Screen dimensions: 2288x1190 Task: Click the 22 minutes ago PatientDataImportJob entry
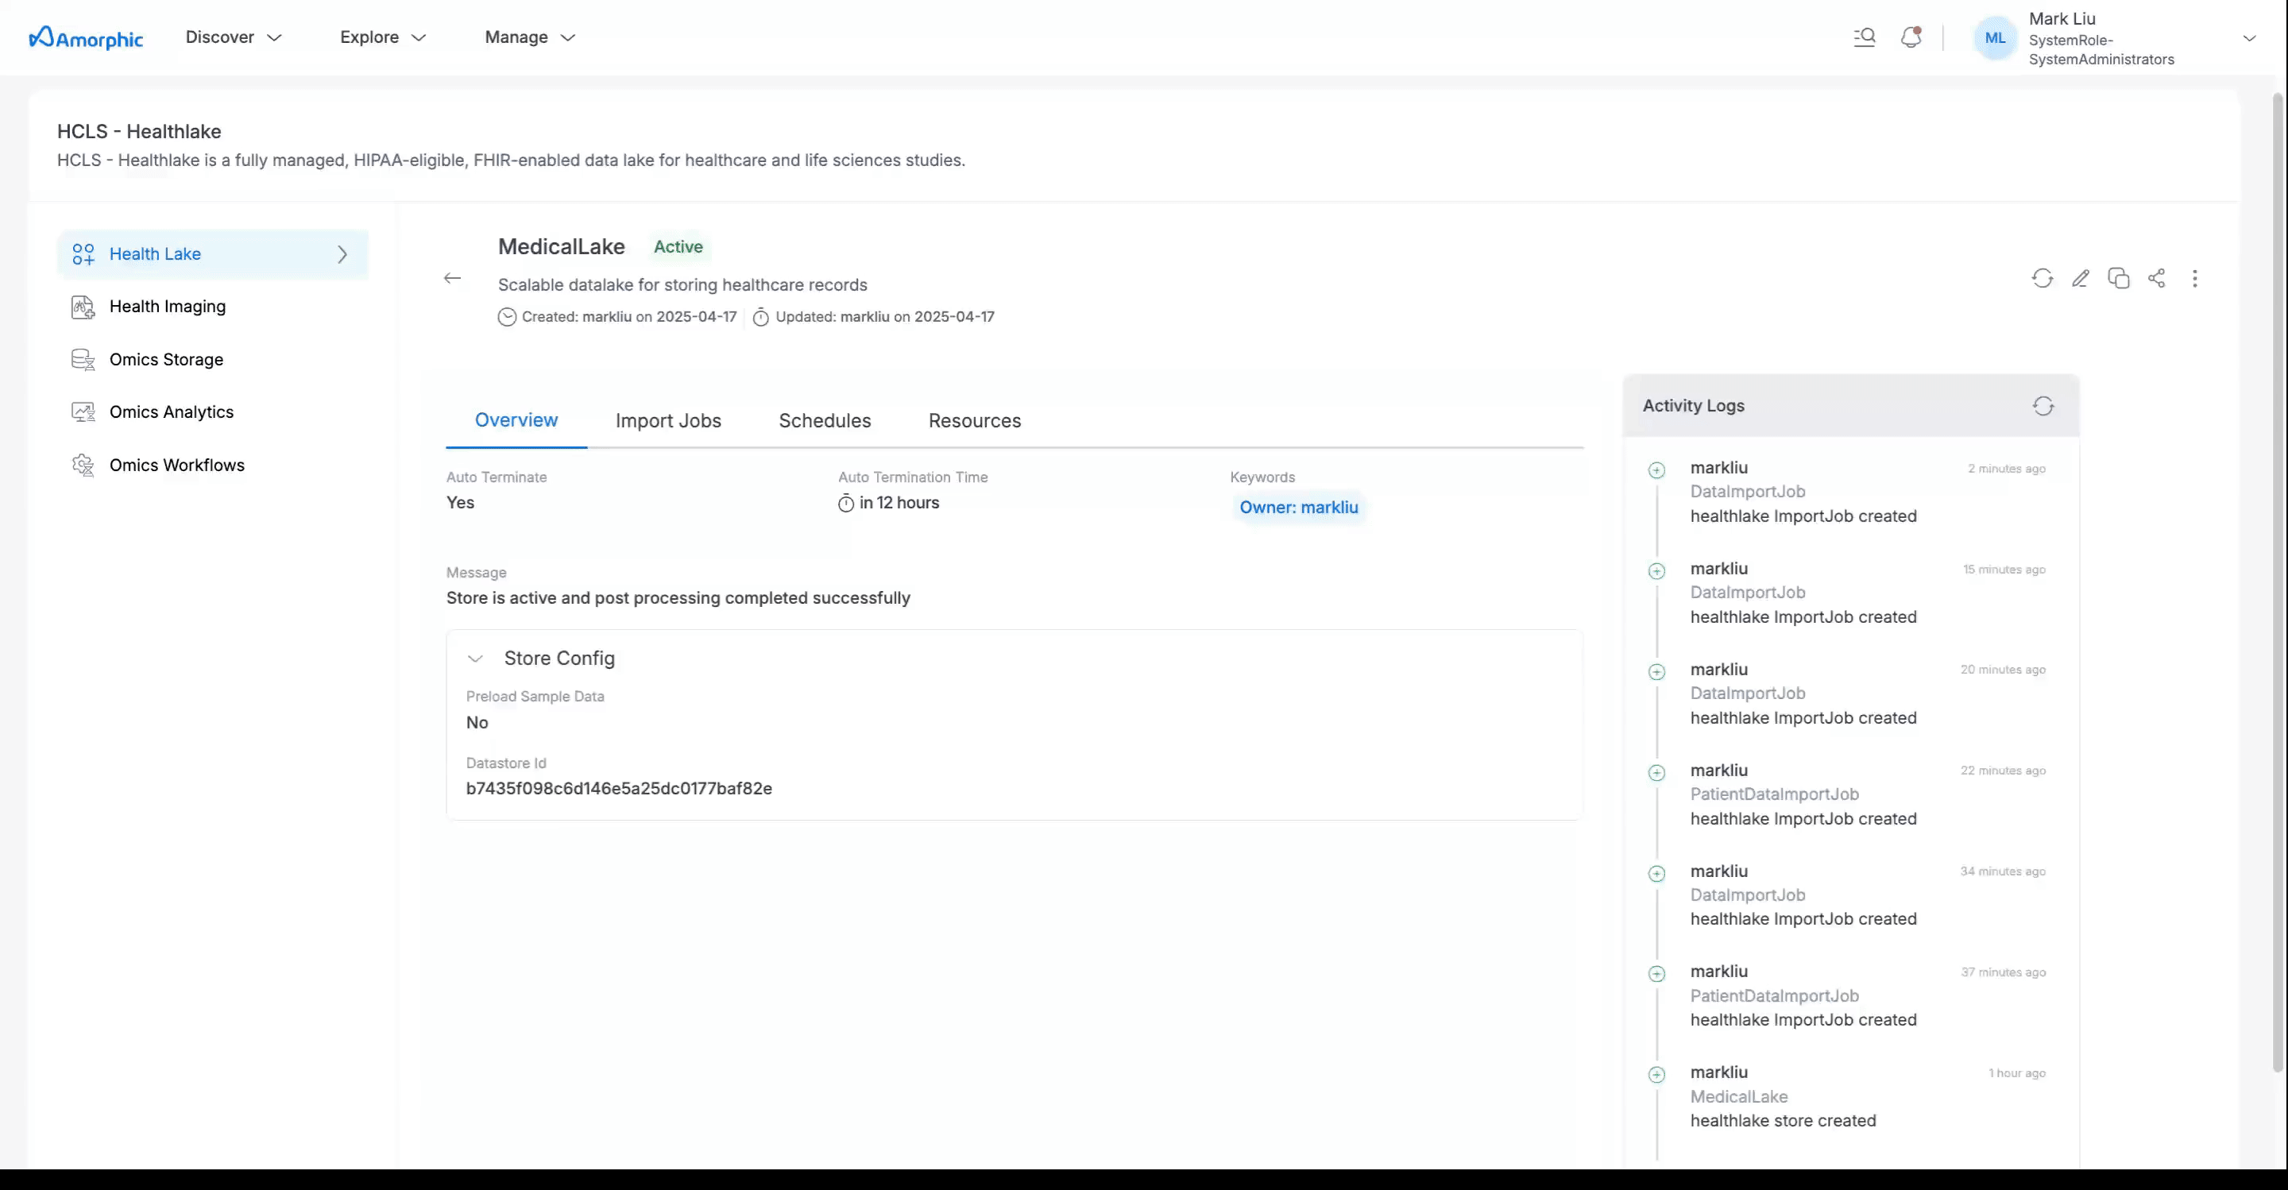[1775, 795]
